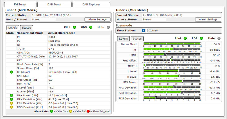The image size is (227, 119).
Task: Click Tuner 2 Current Station field
Action: pos(182,15)
